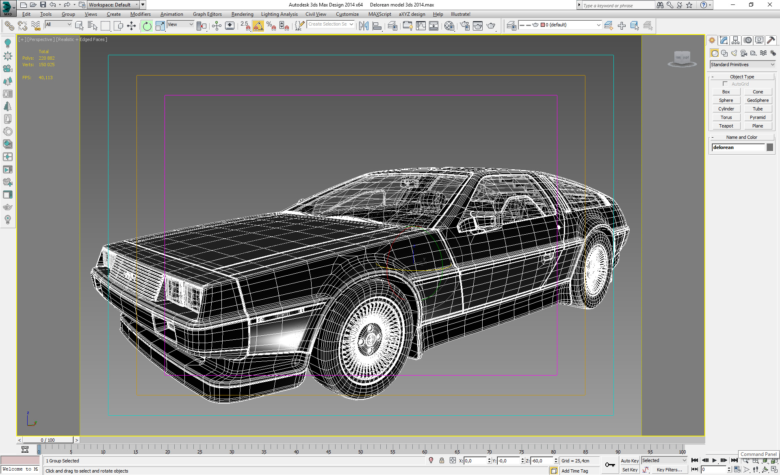Open the object color swatch beside name

coord(770,147)
